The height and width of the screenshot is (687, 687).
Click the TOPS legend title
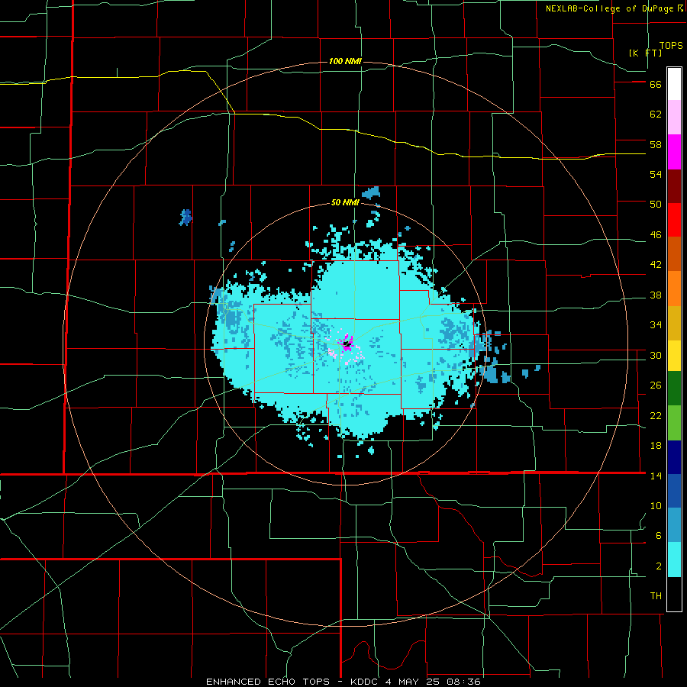tap(671, 46)
